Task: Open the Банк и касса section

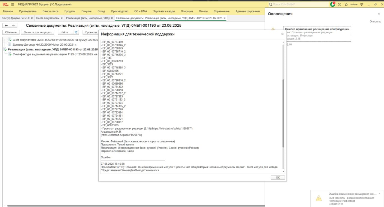Action: (x=50, y=11)
